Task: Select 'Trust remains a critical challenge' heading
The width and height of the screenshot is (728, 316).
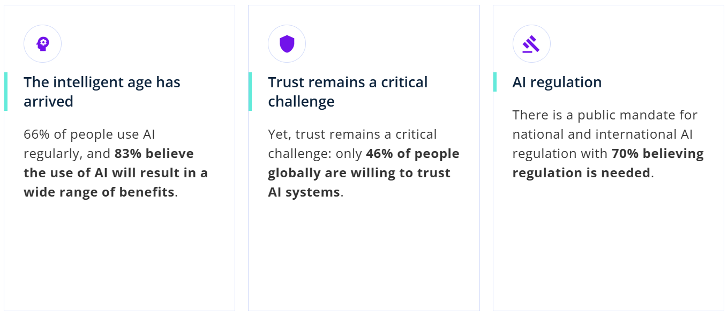Action: (x=348, y=92)
